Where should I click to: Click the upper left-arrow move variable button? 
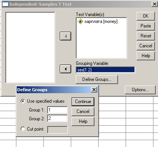click(65, 36)
